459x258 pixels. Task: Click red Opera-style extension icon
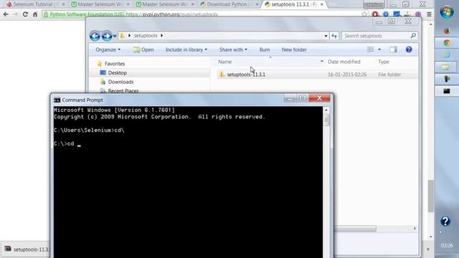pos(375,14)
